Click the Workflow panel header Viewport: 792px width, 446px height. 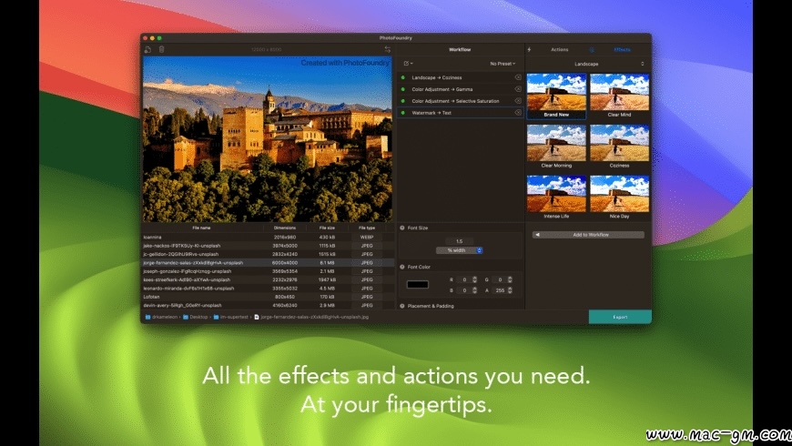[460, 49]
